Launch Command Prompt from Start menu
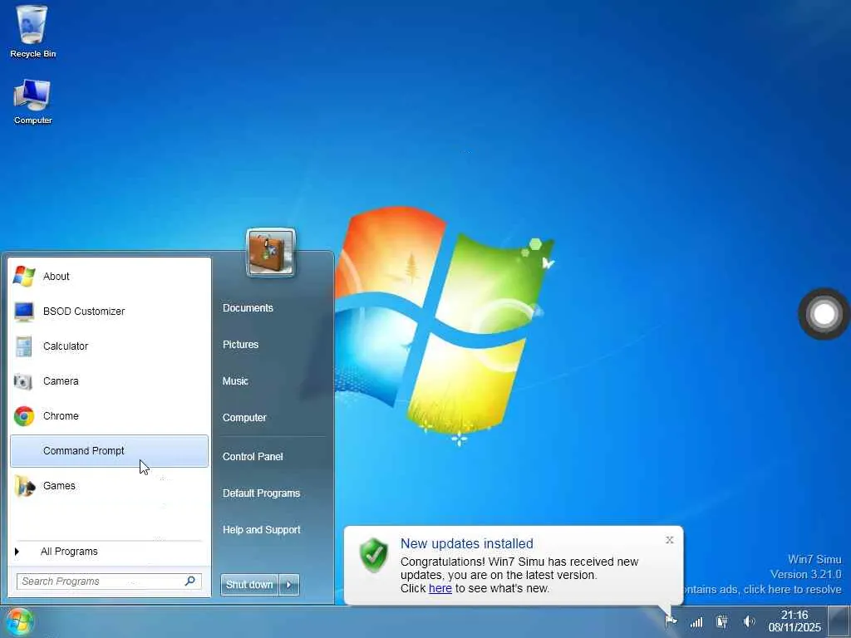 pyautogui.click(x=109, y=451)
